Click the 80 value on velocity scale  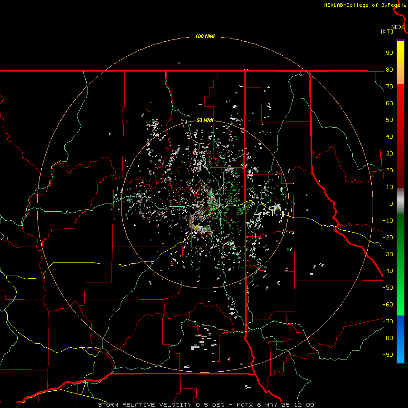click(389, 69)
